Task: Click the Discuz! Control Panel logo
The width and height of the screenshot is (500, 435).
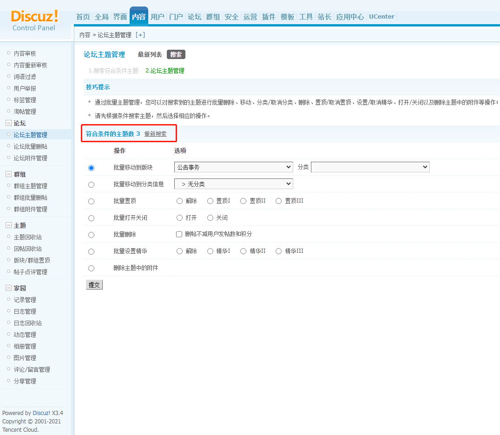Action: point(34,20)
